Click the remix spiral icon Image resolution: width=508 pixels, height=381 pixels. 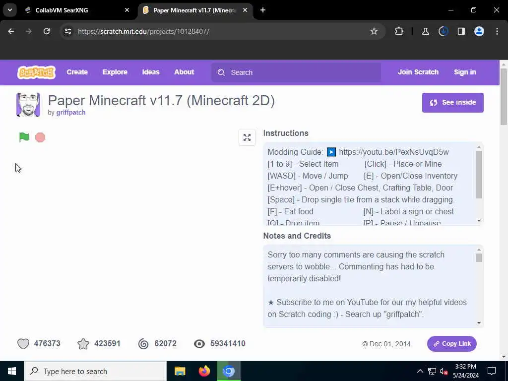143,344
